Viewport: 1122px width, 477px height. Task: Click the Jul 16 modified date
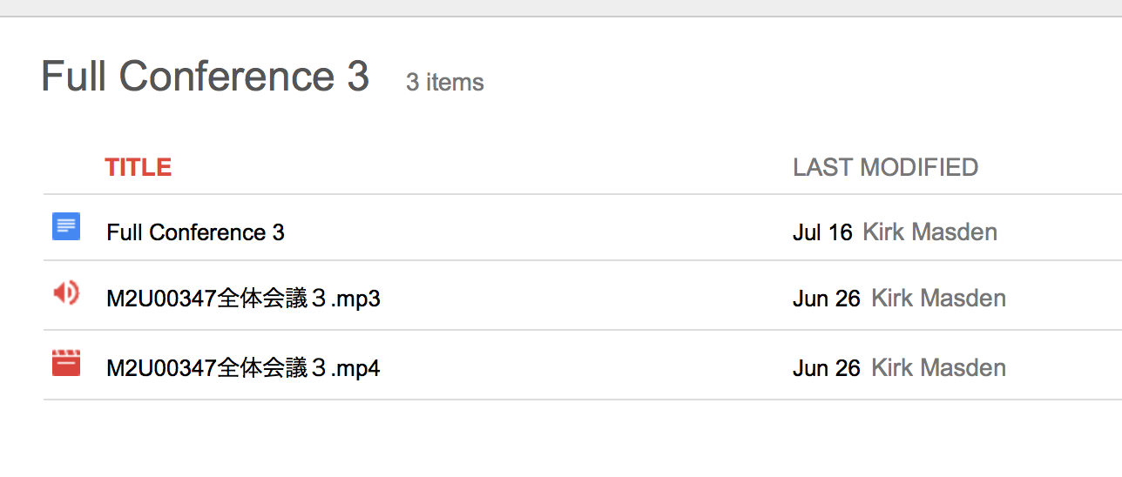click(x=821, y=232)
